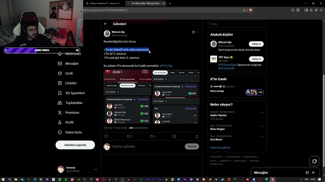Open Brave Leo AI sparkle icon
Image resolution: width=325 pixels, height=182 pixels.
(311, 10)
